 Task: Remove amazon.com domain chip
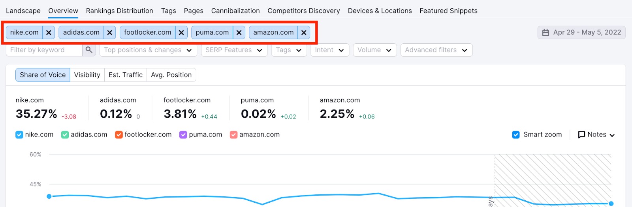[304, 33]
